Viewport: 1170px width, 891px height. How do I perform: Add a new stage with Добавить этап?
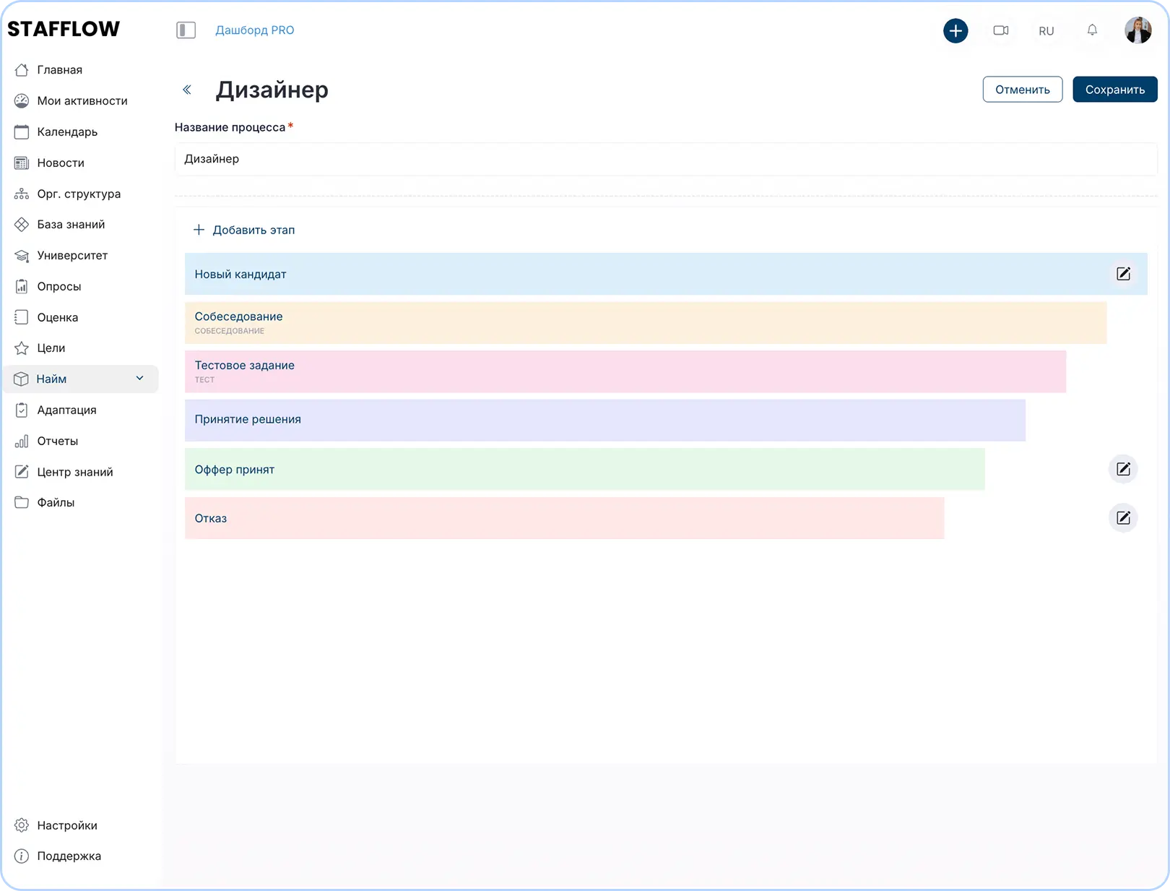pos(244,230)
